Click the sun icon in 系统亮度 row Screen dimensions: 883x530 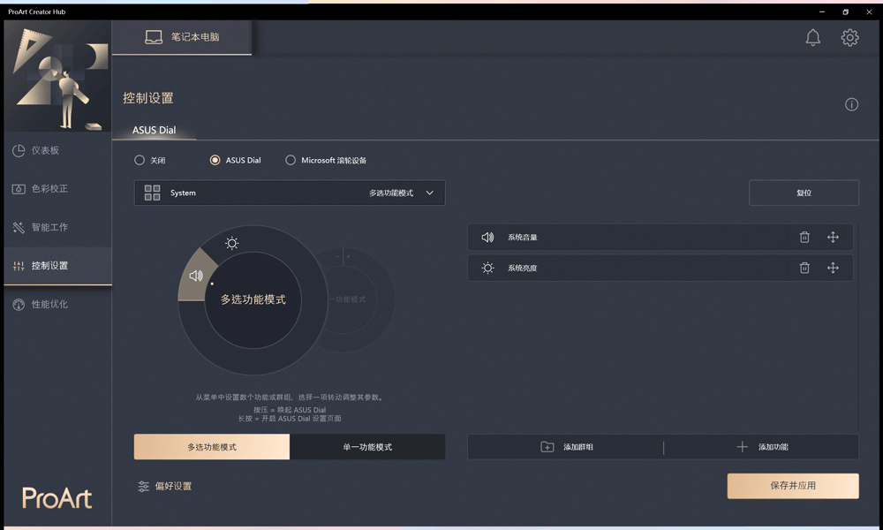coord(487,269)
